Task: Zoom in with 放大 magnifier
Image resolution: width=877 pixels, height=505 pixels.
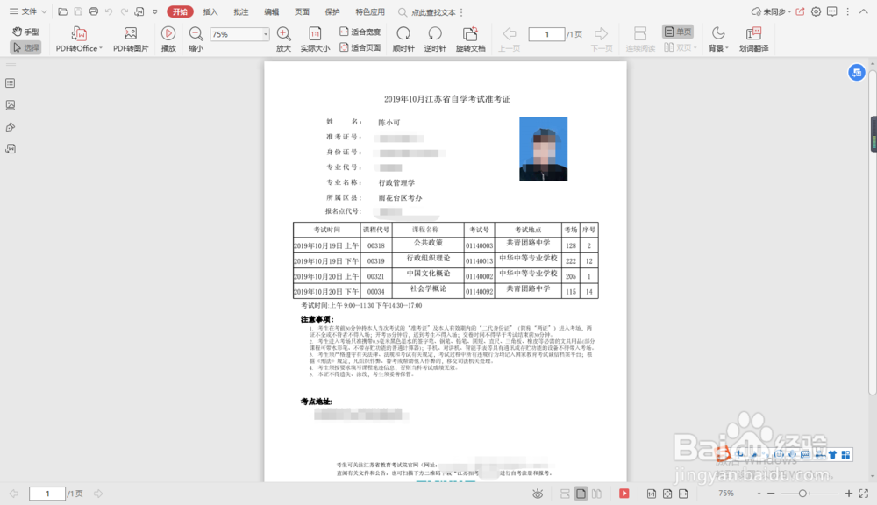Action: pos(283,39)
